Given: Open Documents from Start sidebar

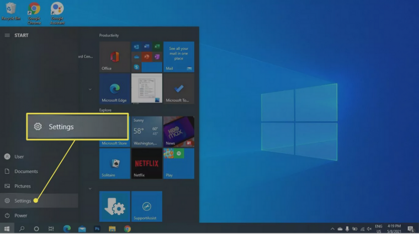Looking at the screenshot, I should tap(26, 171).
